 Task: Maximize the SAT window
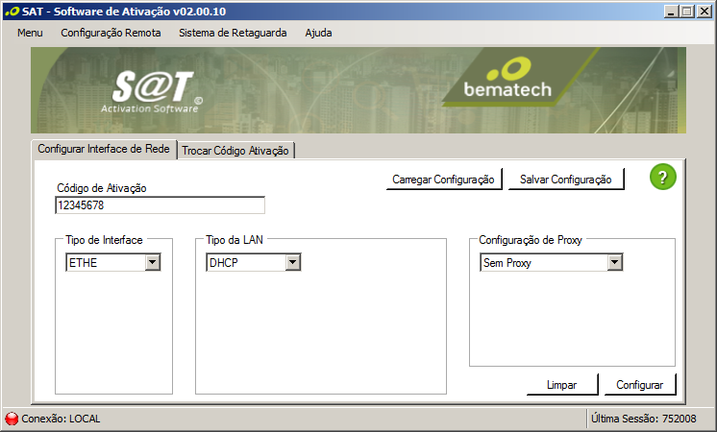pos(687,12)
